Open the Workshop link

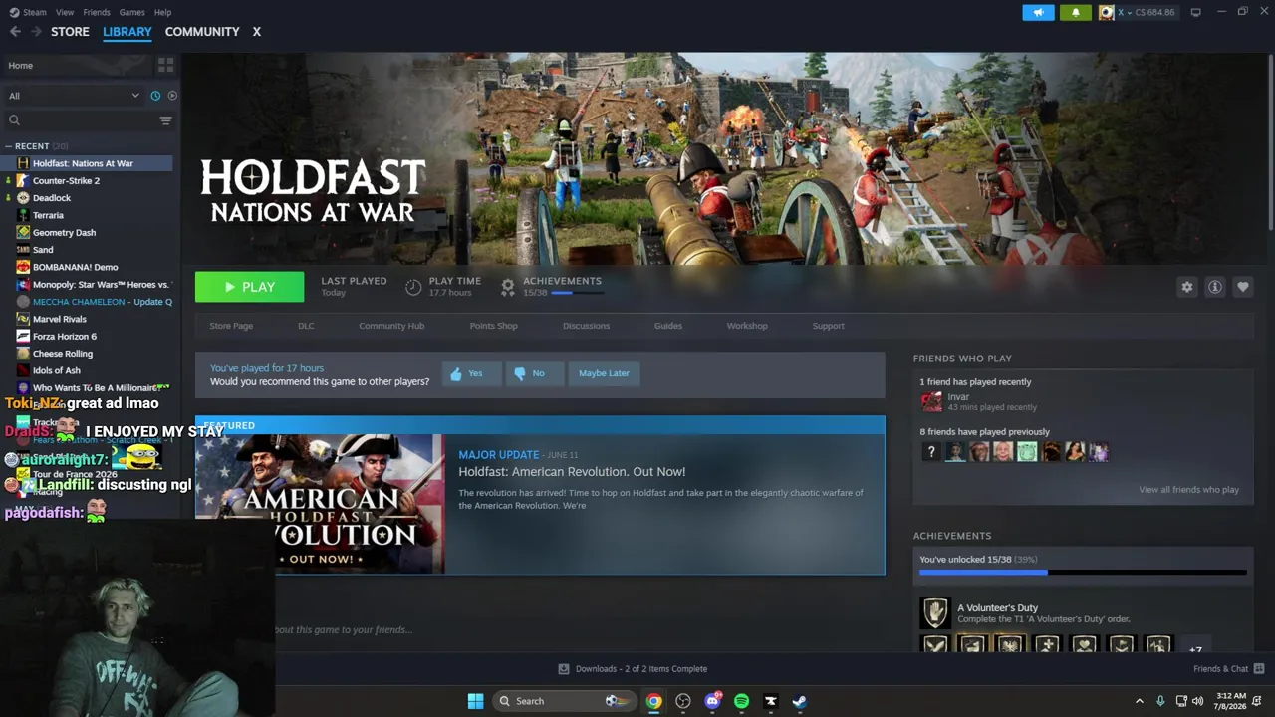tap(747, 326)
